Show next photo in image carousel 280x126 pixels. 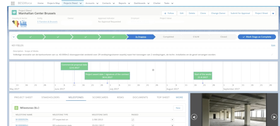pos(274,117)
